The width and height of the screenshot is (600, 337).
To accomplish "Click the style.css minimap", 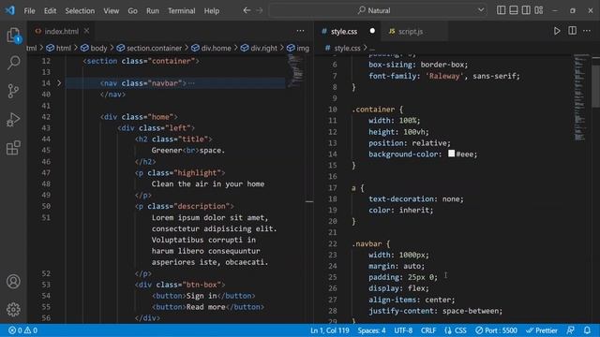I will click(580, 97).
